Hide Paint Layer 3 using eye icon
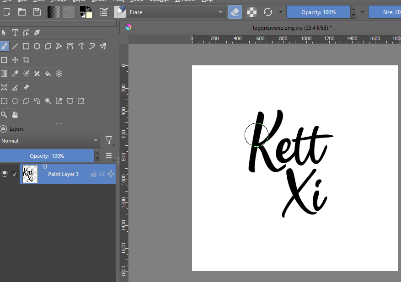The width and height of the screenshot is (401, 282). (5, 174)
